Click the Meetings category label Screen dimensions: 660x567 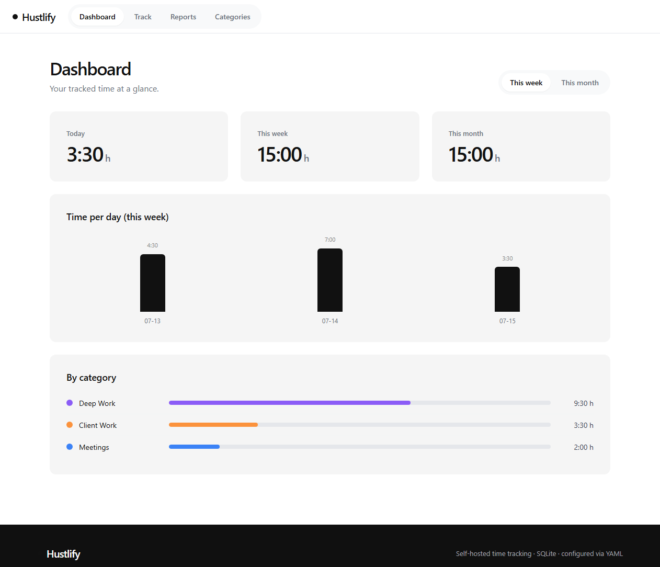(x=94, y=447)
